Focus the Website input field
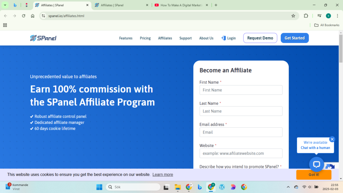Image resolution: width=343 pixels, height=193 pixels. pos(241,153)
